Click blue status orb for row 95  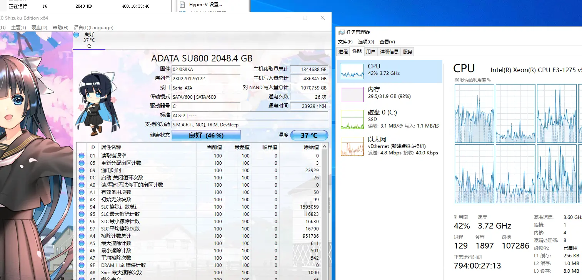coord(82,214)
